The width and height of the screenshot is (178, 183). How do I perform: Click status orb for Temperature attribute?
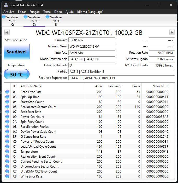tap(7, 152)
